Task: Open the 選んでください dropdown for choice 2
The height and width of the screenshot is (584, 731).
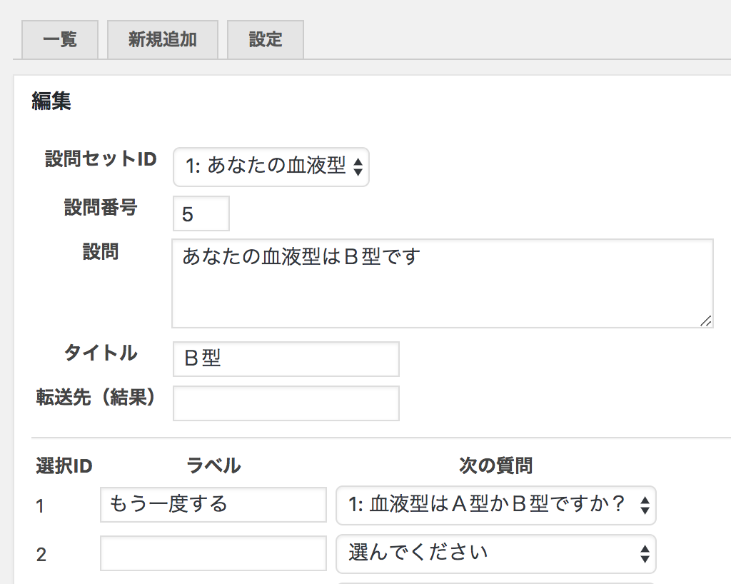Action: point(496,554)
